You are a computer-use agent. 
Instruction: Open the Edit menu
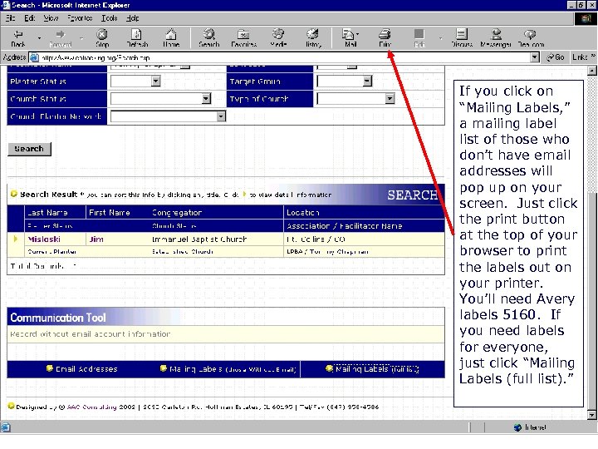[x=30, y=18]
